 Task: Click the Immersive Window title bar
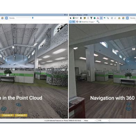pos(102,15)
